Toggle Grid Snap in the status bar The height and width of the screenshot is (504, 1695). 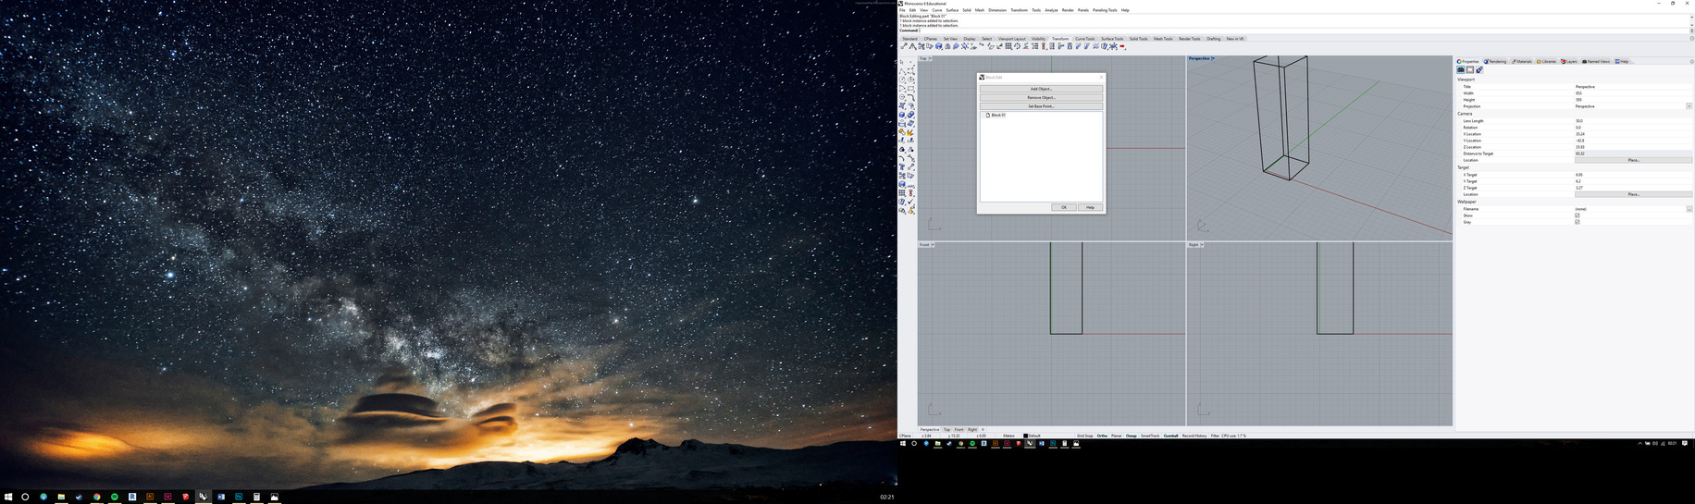pyautogui.click(x=1084, y=436)
